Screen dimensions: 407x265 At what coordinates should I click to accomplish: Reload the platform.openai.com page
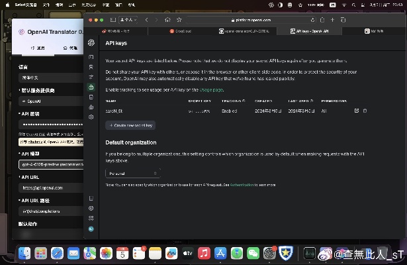click(312, 20)
